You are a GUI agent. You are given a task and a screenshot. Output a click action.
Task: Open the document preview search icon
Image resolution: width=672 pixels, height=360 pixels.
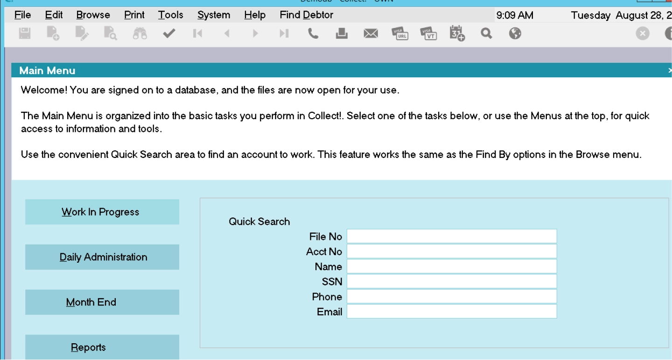[x=111, y=33]
